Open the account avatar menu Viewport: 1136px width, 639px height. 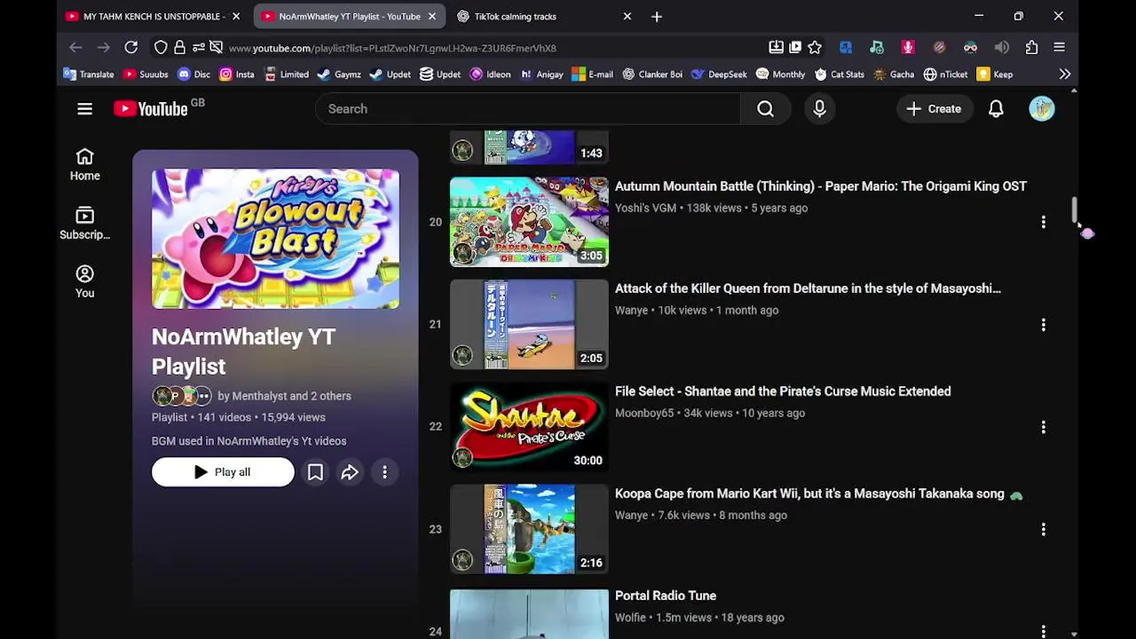point(1042,109)
